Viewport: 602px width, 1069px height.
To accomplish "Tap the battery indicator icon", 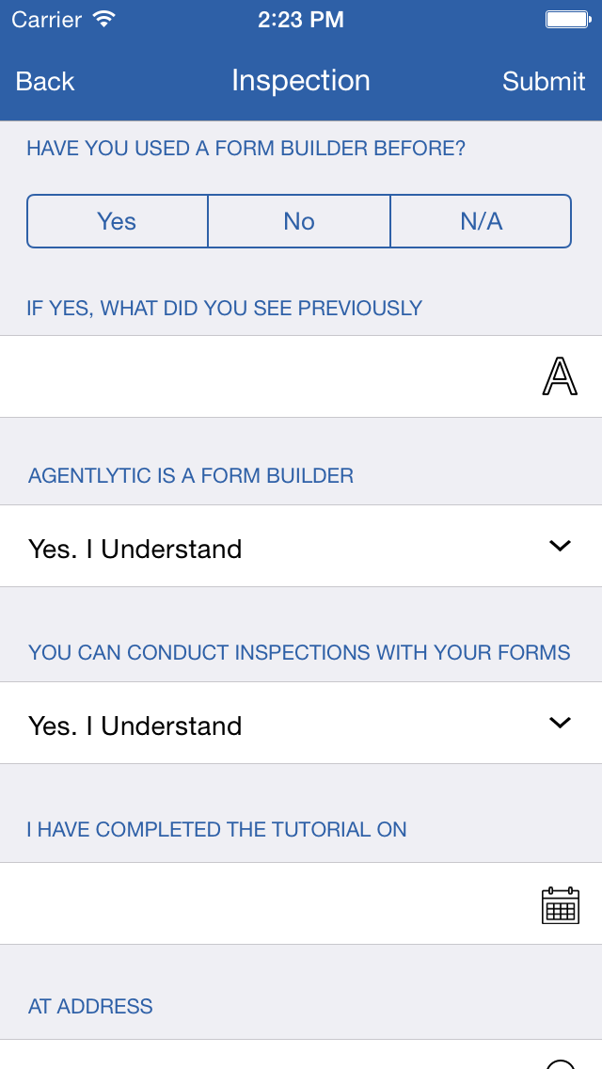I will point(568,19).
